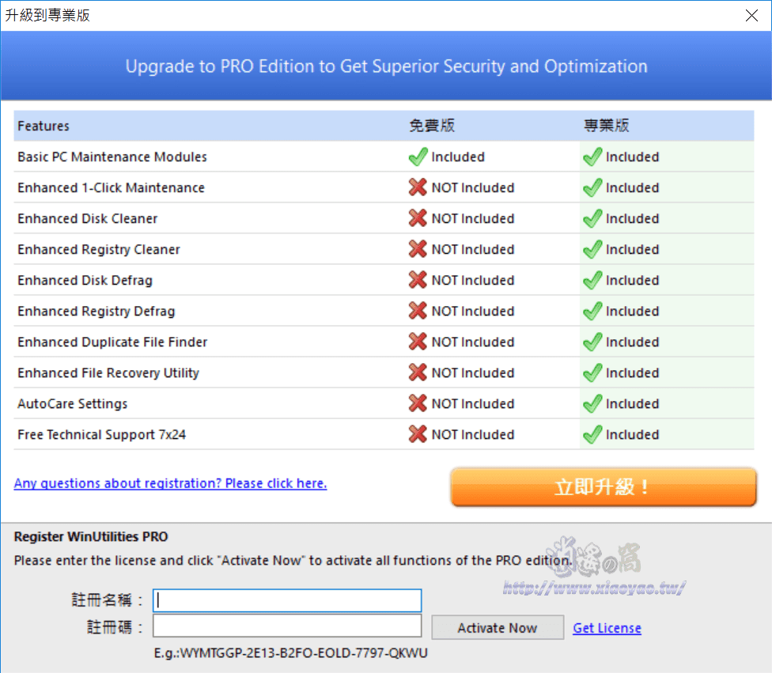This screenshot has height=673, width=772.
Task: Click the 立即升級 upgrade button
Action: click(x=604, y=489)
